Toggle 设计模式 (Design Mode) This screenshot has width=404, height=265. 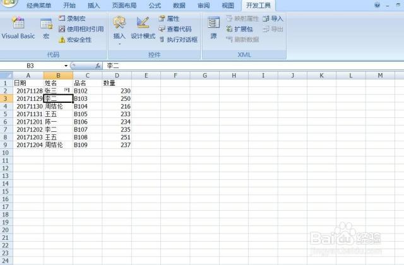click(143, 28)
